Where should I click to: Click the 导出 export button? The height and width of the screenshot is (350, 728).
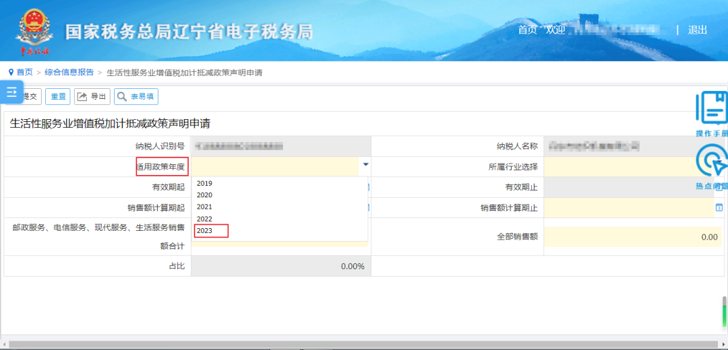92,97
